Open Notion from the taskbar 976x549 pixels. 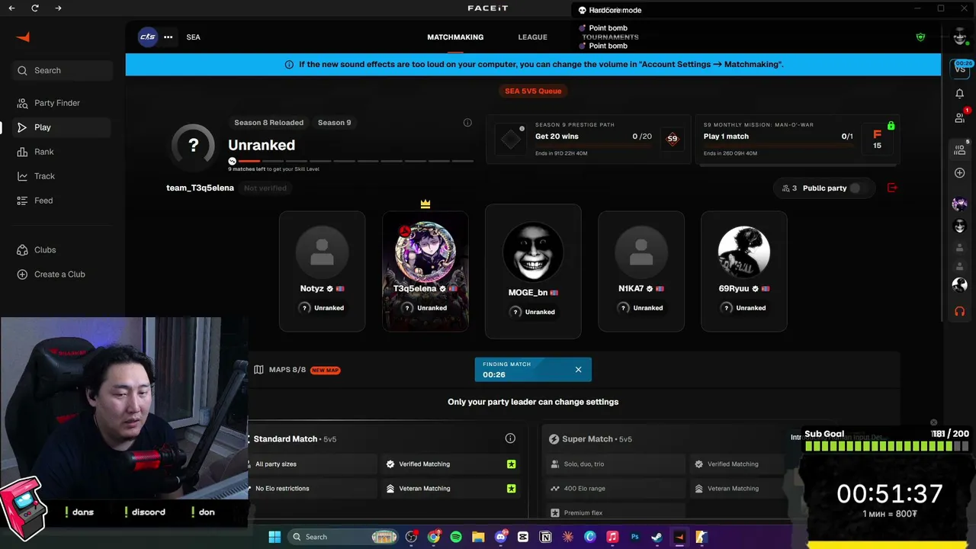pos(545,537)
